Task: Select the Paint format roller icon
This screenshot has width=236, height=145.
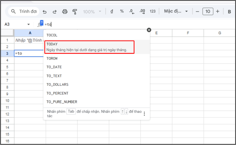Action: tap(75, 12)
